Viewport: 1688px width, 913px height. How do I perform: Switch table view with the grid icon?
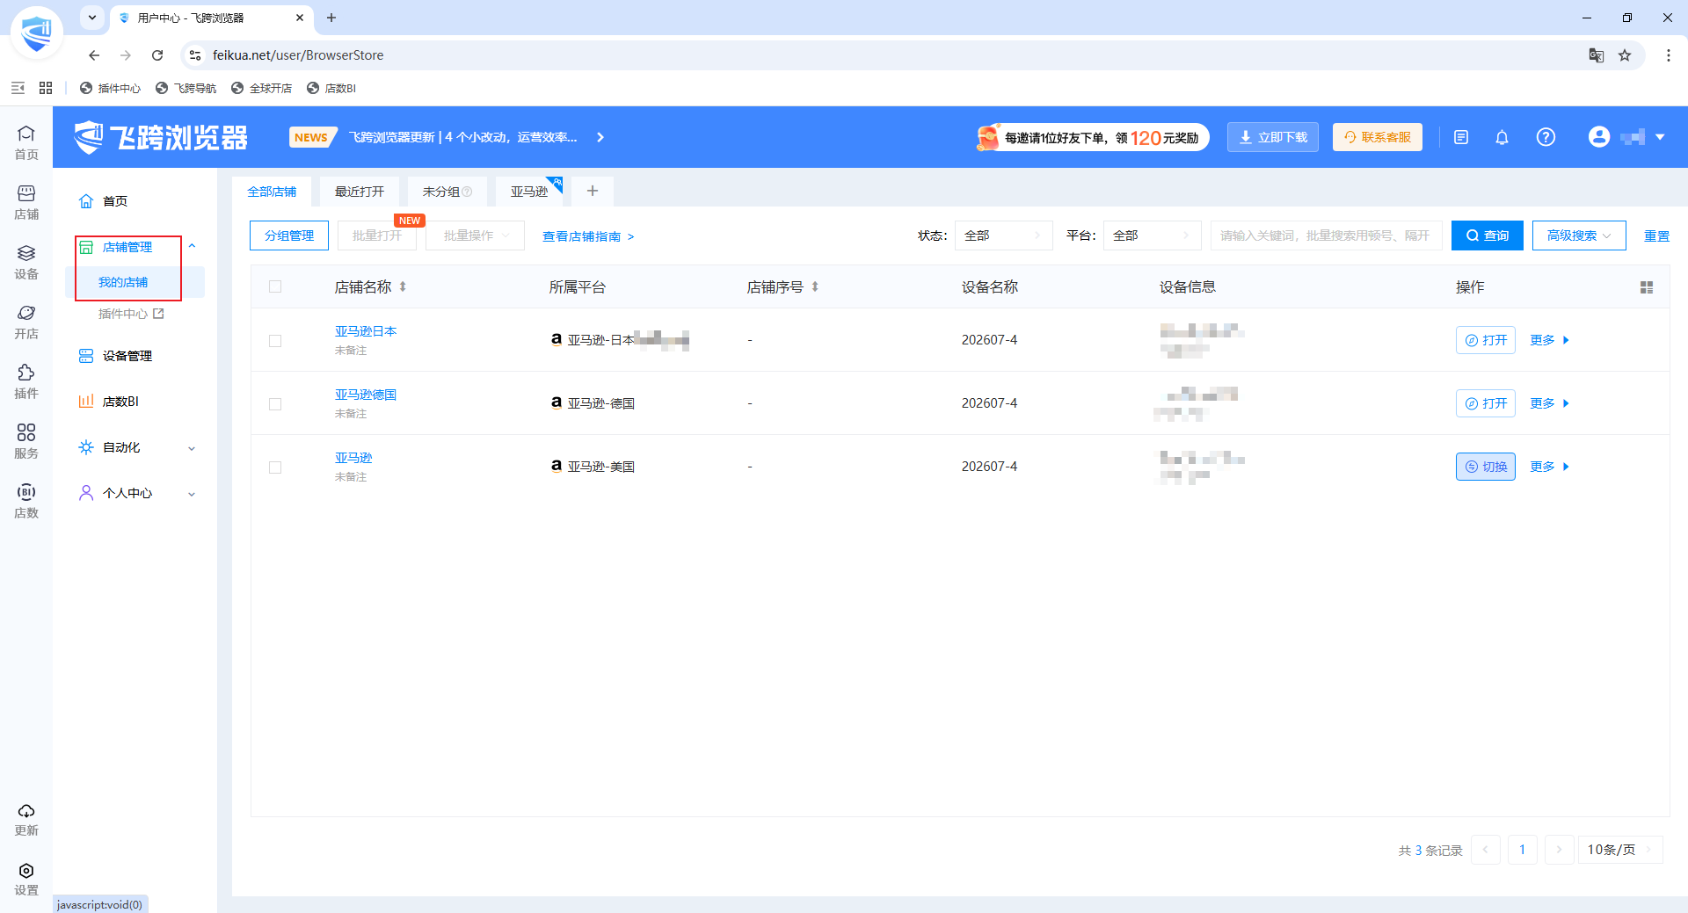[1647, 287]
